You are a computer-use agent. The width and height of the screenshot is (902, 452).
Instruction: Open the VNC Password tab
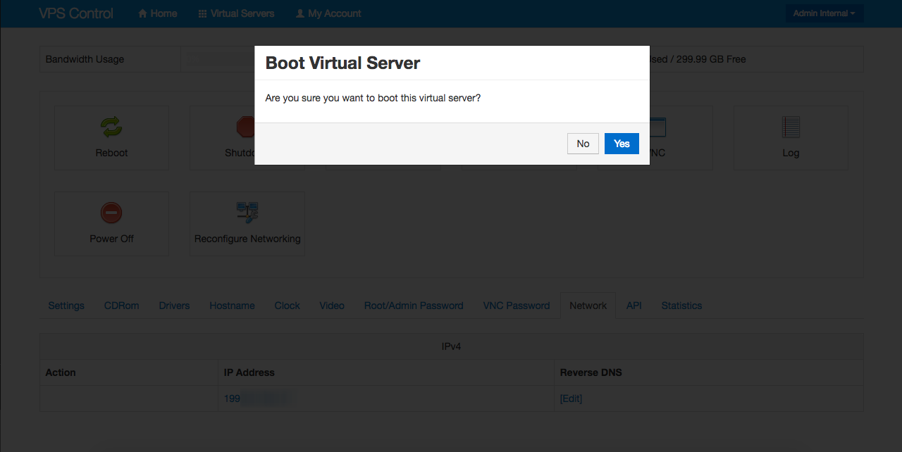pos(516,306)
